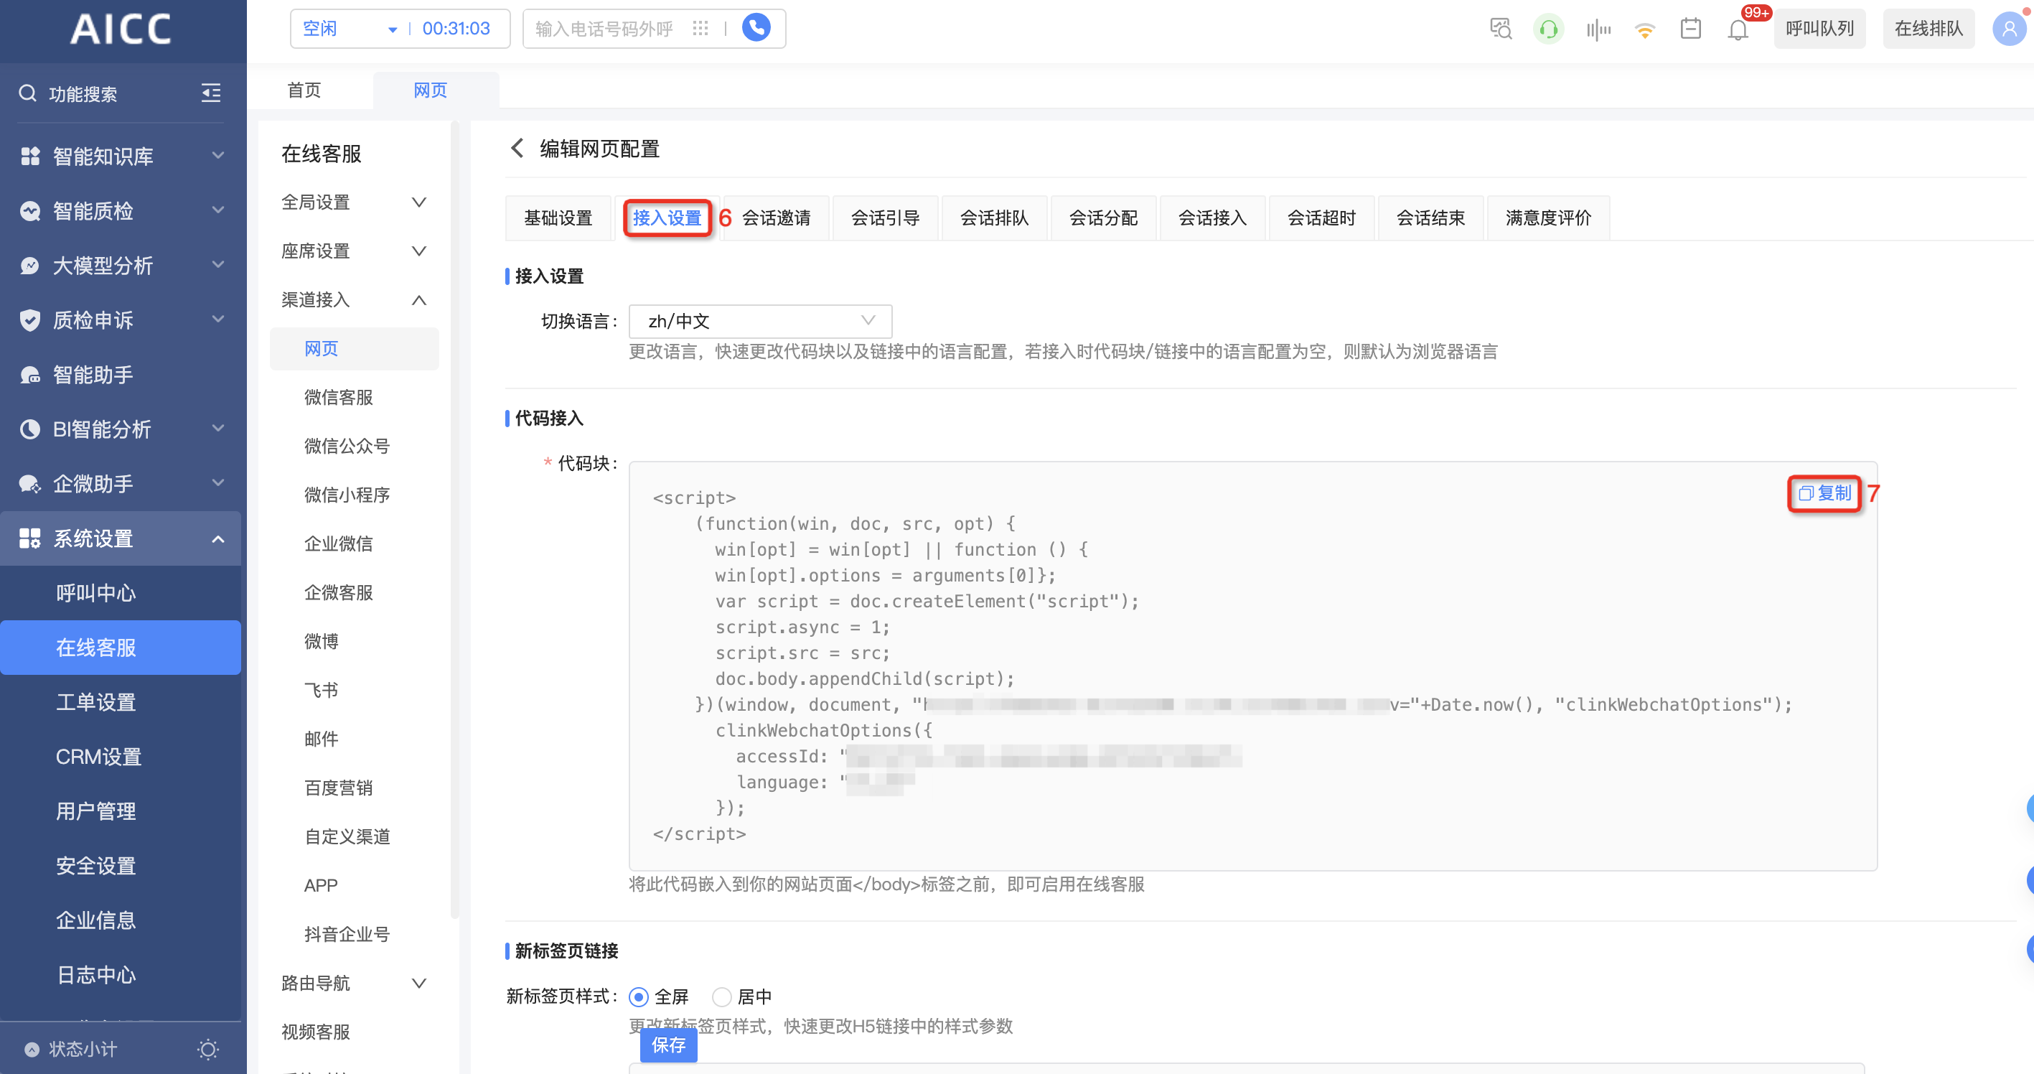Open the 满意度评价 tab
This screenshot has width=2034, height=1074.
[x=1547, y=218]
